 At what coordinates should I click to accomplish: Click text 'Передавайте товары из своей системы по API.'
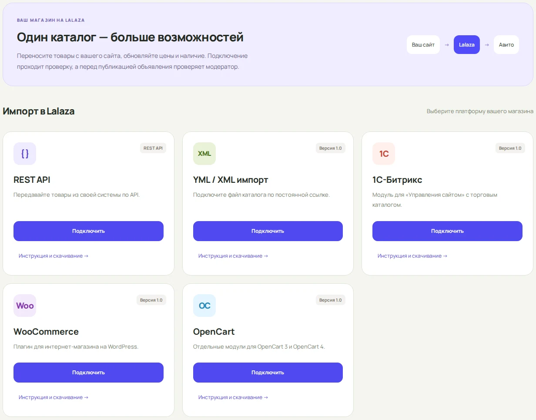[x=77, y=195]
